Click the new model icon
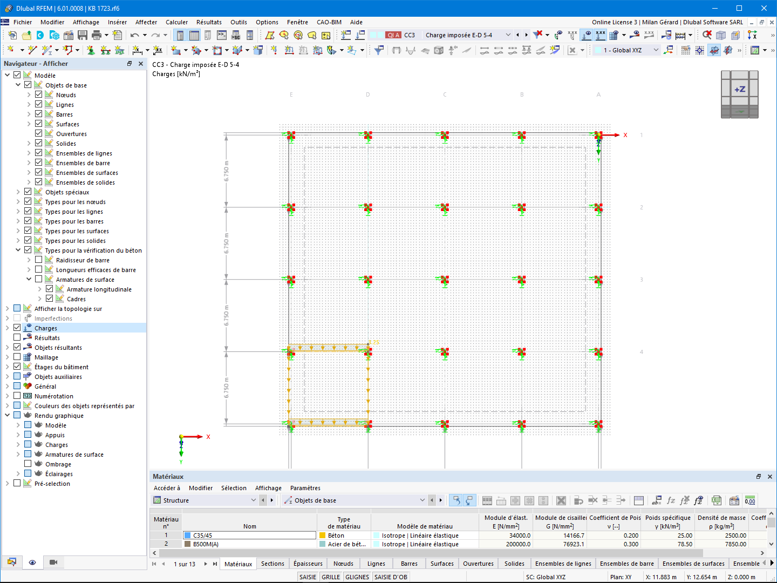 coord(12,35)
